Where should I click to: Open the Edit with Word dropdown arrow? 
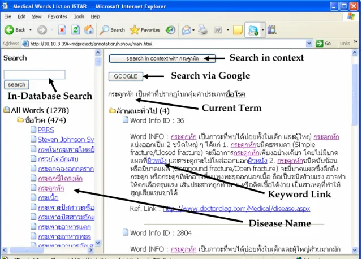point(228,30)
